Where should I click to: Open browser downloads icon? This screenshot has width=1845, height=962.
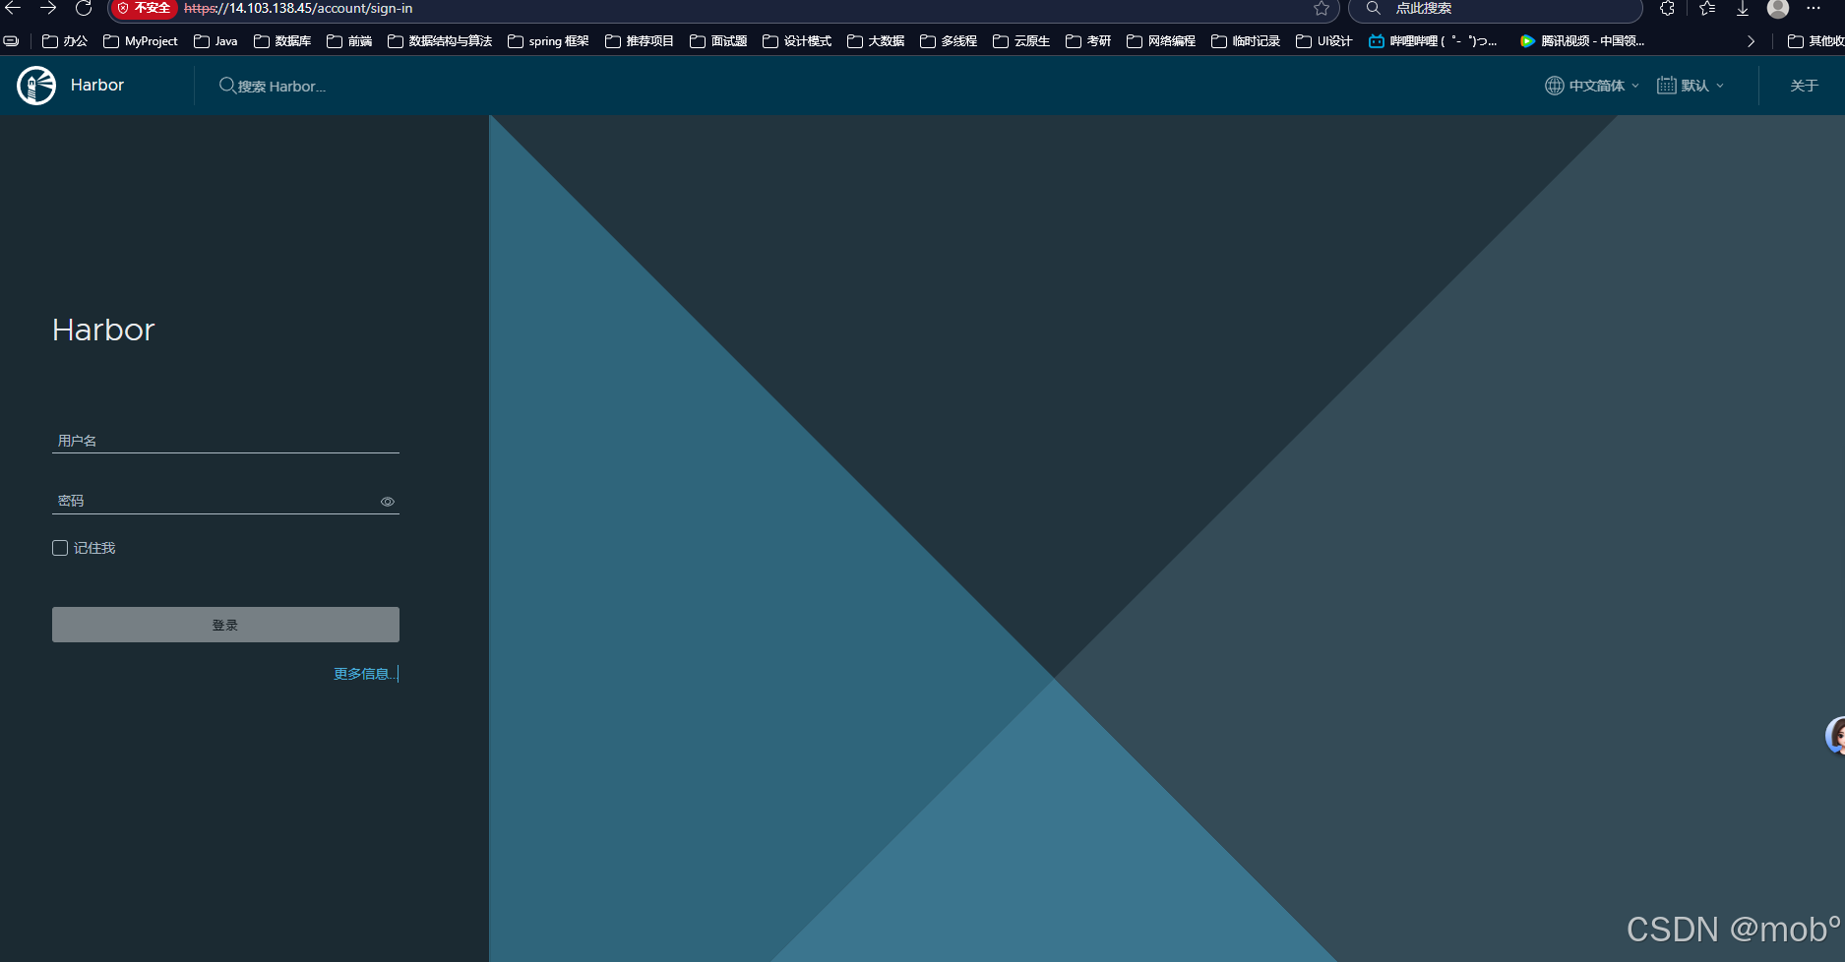coord(1743,8)
